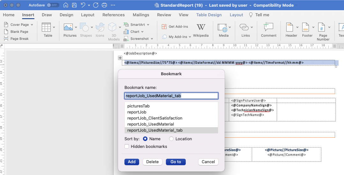Switch to the References tab
The height and width of the screenshot is (175, 344).
point(113,15)
